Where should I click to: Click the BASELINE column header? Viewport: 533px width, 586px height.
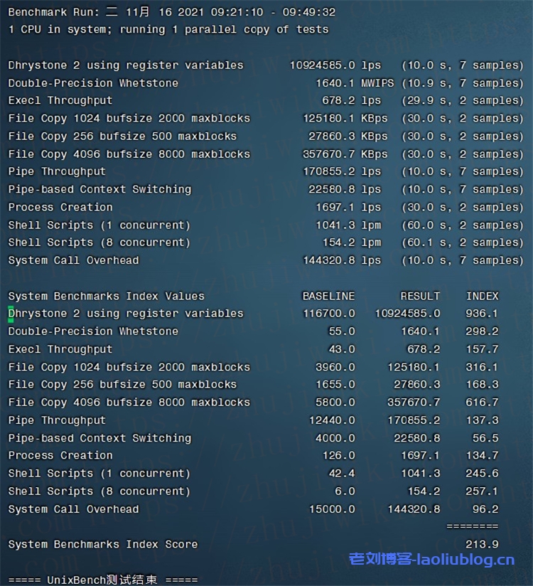click(328, 297)
